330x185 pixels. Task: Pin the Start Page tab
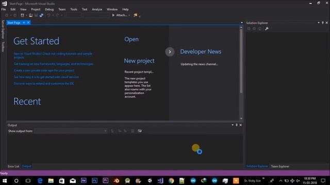pyautogui.click(x=24, y=23)
